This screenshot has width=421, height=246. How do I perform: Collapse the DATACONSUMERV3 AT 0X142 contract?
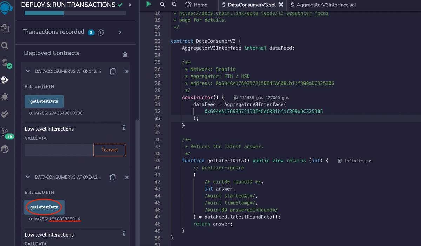(28, 71)
